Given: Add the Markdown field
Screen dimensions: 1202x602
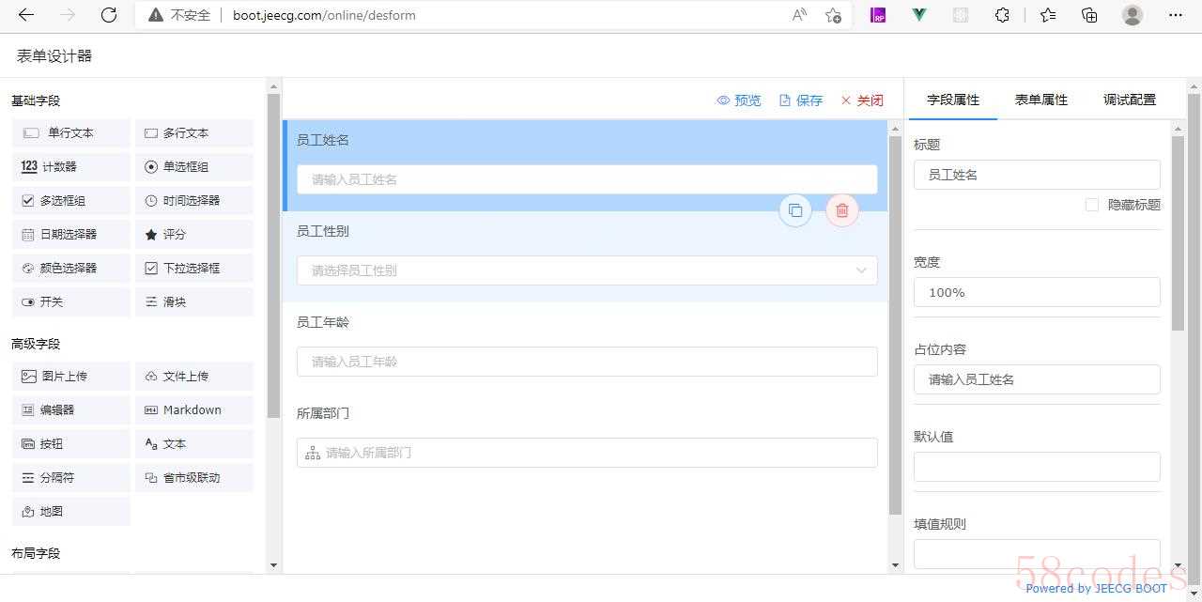Looking at the screenshot, I should click(194, 410).
